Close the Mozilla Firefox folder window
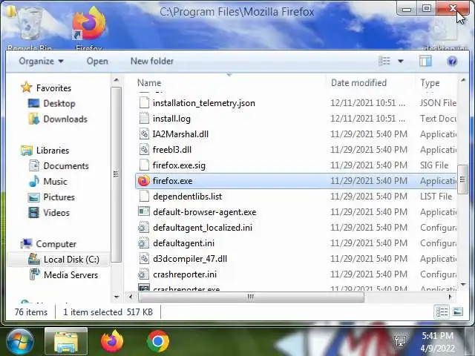This screenshot has height=356, width=475. (x=453, y=8)
